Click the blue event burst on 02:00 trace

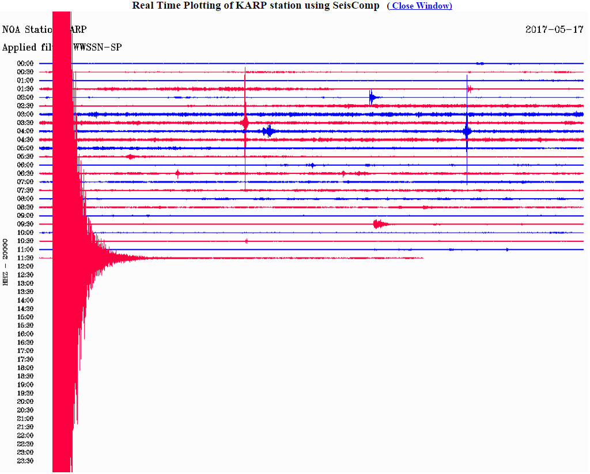(x=373, y=97)
